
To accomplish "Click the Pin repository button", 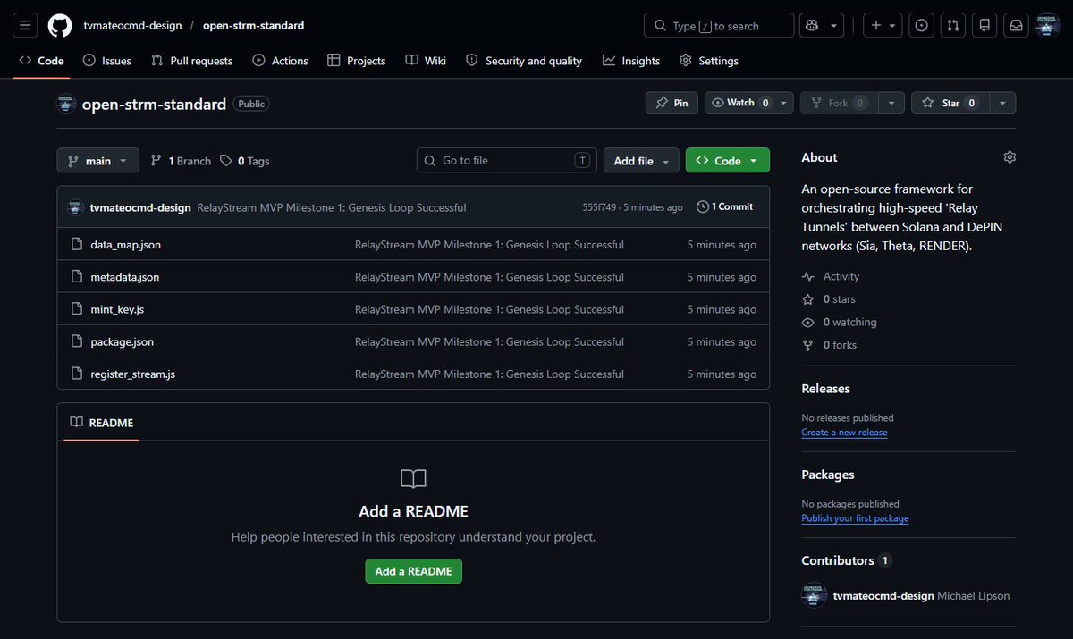I will tap(672, 103).
